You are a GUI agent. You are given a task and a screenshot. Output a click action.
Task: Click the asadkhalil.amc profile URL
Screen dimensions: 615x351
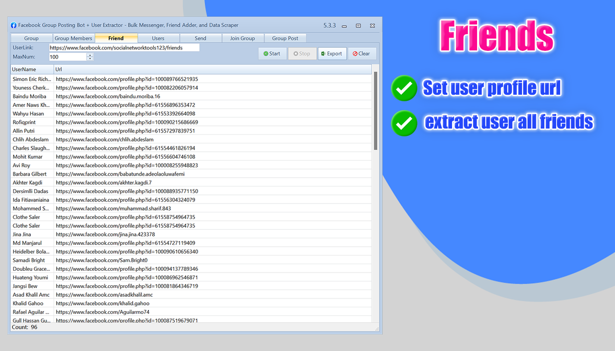point(104,295)
